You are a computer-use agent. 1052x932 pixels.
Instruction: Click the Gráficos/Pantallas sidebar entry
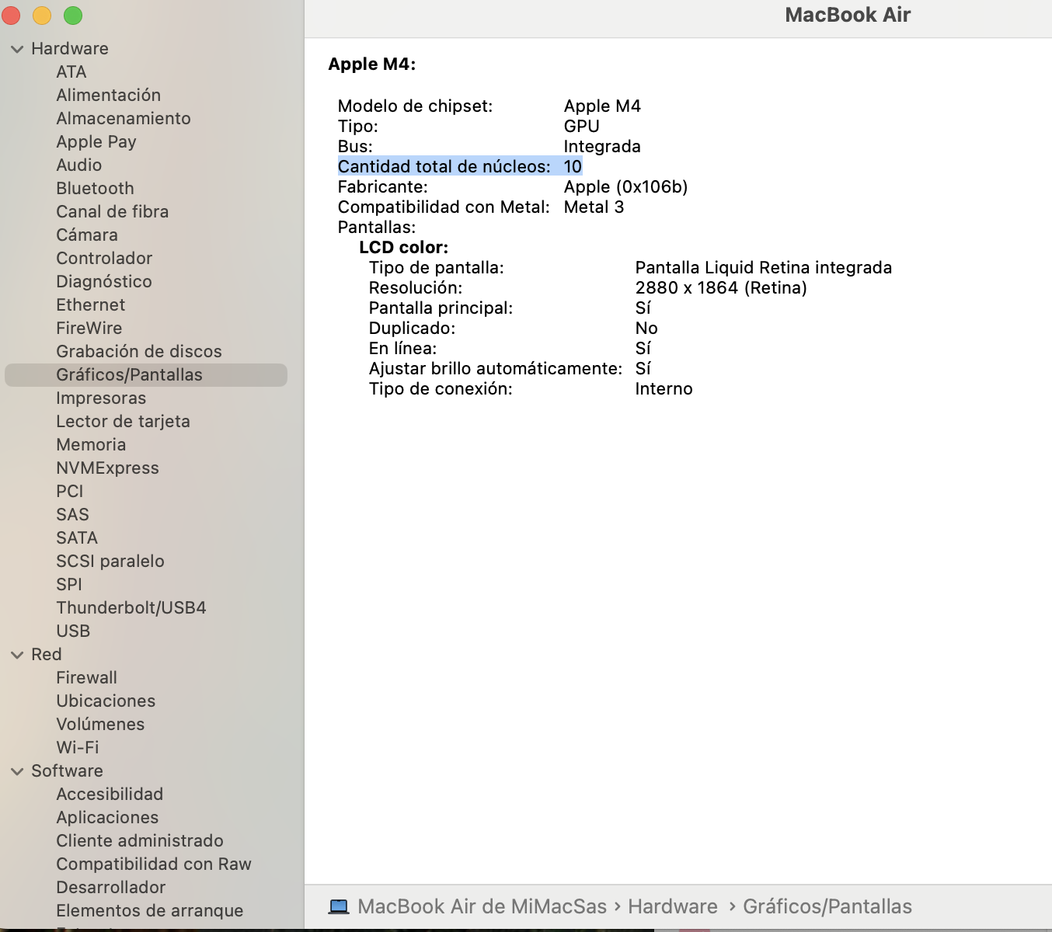point(129,374)
